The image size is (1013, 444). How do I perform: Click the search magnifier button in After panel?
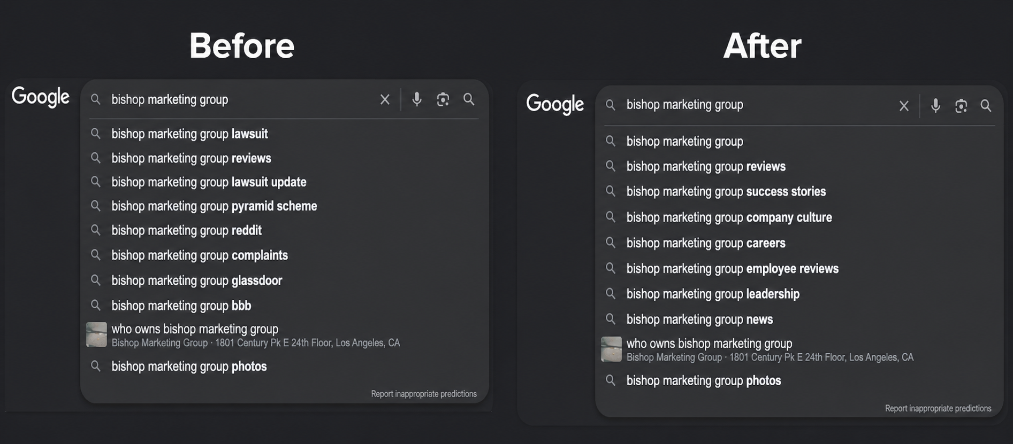pyautogui.click(x=986, y=106)
